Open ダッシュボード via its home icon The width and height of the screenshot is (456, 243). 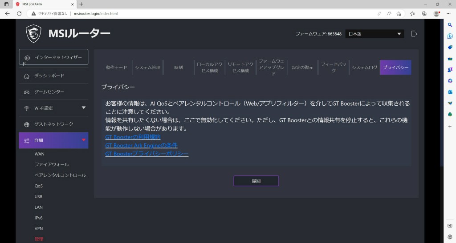coord(27,76)
